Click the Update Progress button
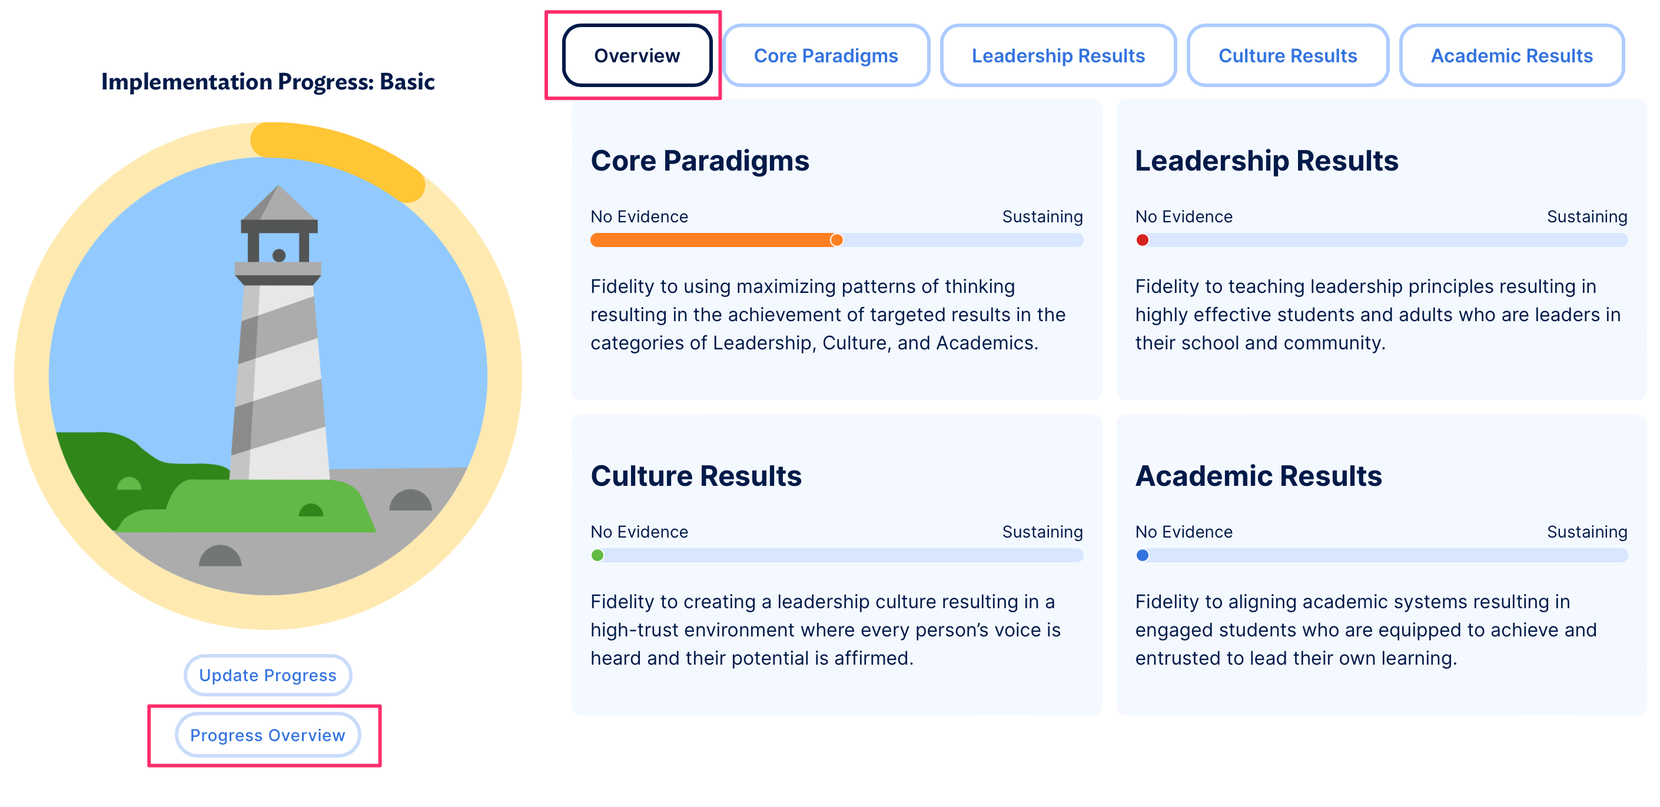 click(267, 675)
